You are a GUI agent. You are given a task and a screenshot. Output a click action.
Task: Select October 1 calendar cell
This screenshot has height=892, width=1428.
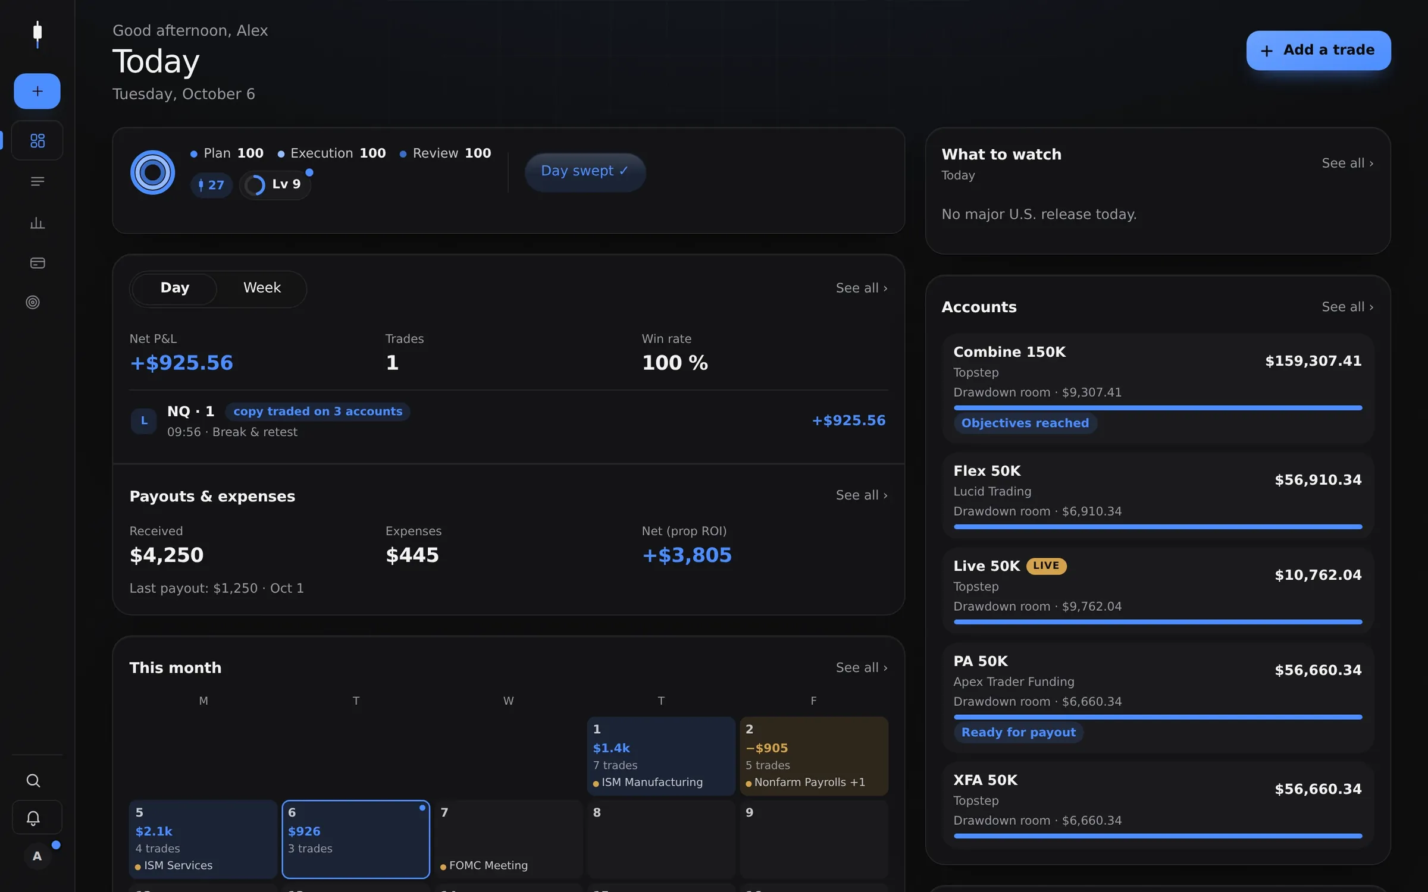[x=661, y=756]
